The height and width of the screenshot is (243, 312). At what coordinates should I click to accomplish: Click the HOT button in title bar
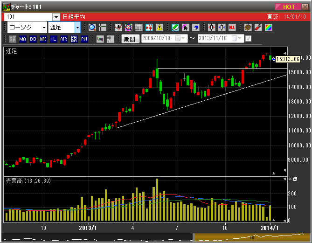tap(289, 7)
